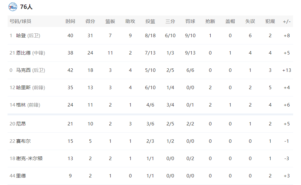
Task: Select player 赛布尔 name
Action: (23, 141)
